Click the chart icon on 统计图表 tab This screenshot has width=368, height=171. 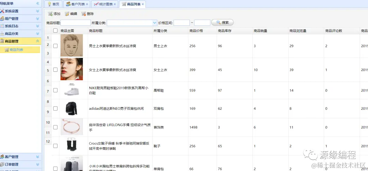(96, 4)
